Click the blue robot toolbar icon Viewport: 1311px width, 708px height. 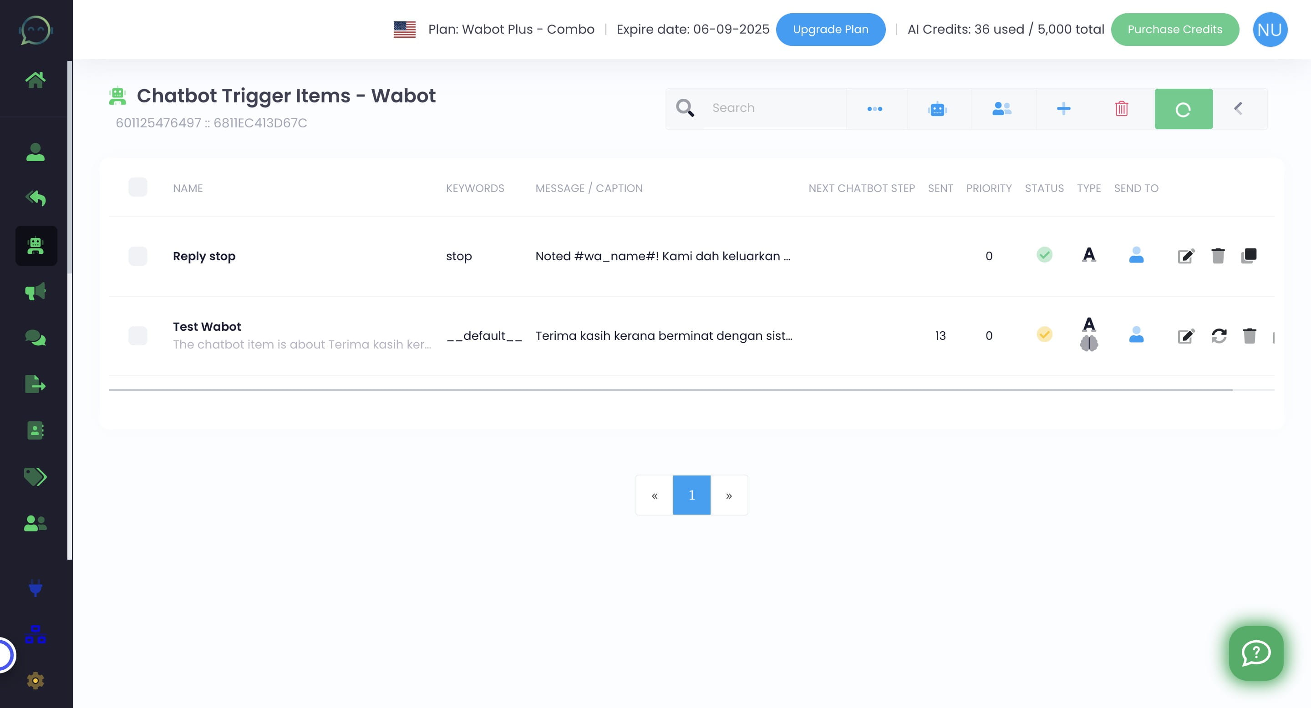click(937, 109)
